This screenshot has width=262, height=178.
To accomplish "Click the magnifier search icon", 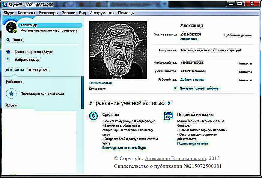I will point(8,40).
